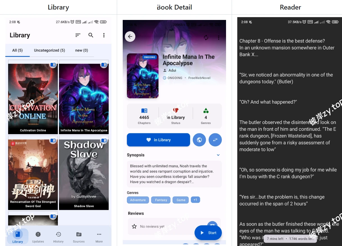Open search in the Library screen
Image resolution: width=342 pixels, height=246 pixels.
[x=90, y=35]
